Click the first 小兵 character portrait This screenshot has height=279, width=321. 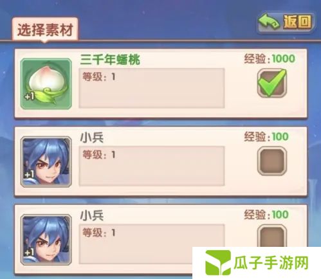coord(46,162)
